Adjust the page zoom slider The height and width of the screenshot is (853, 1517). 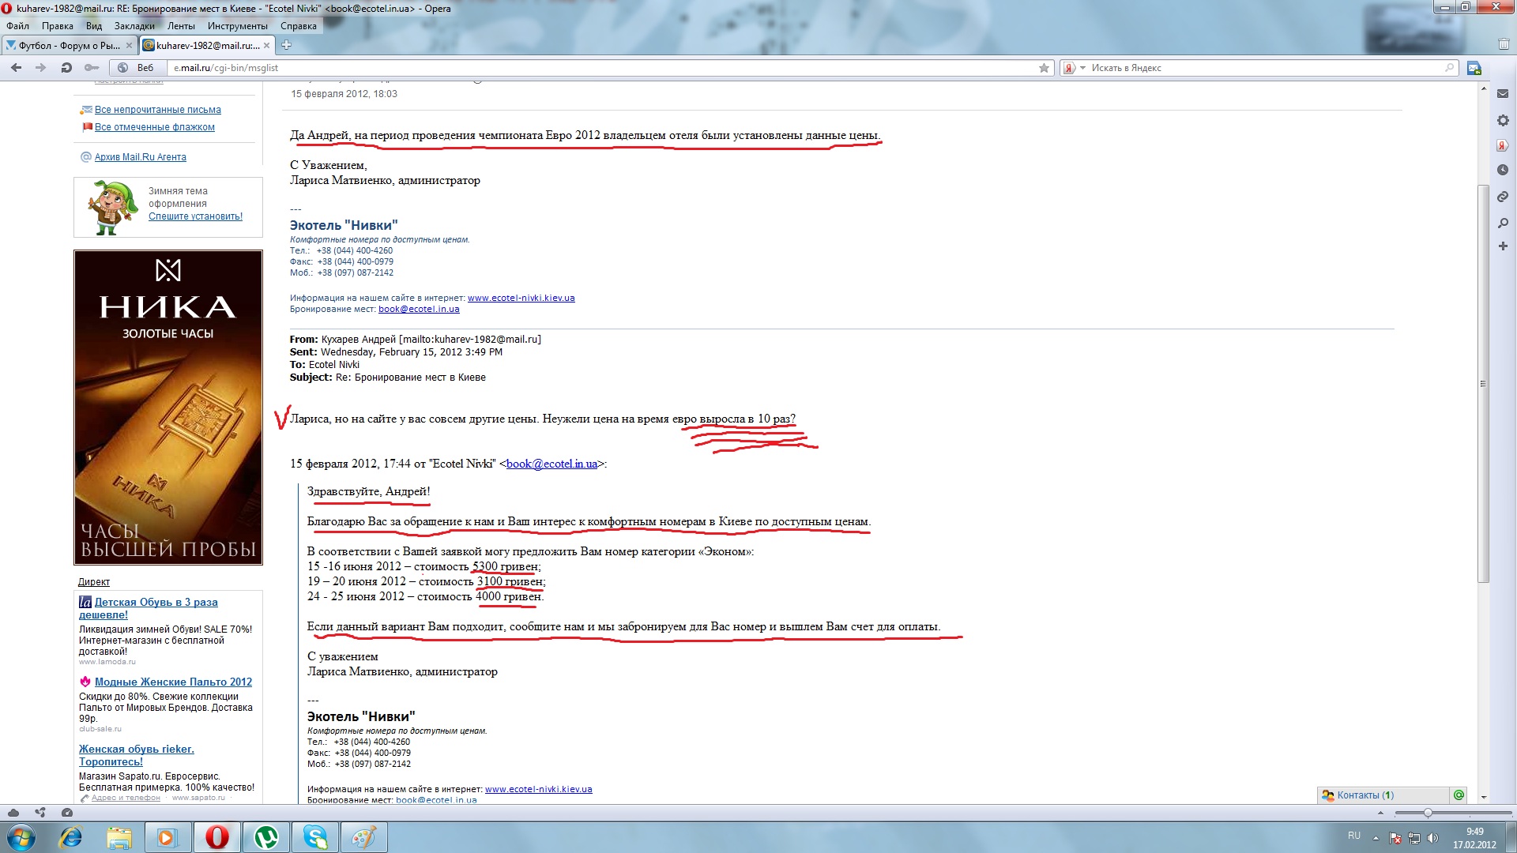point(1428,813)
